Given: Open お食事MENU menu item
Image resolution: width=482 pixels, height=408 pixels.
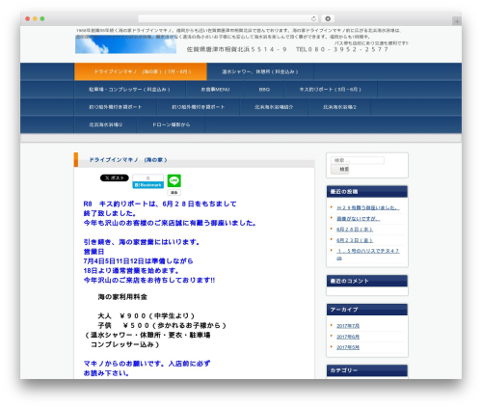Looking at the screenshot, I should [x=215, y=90].
